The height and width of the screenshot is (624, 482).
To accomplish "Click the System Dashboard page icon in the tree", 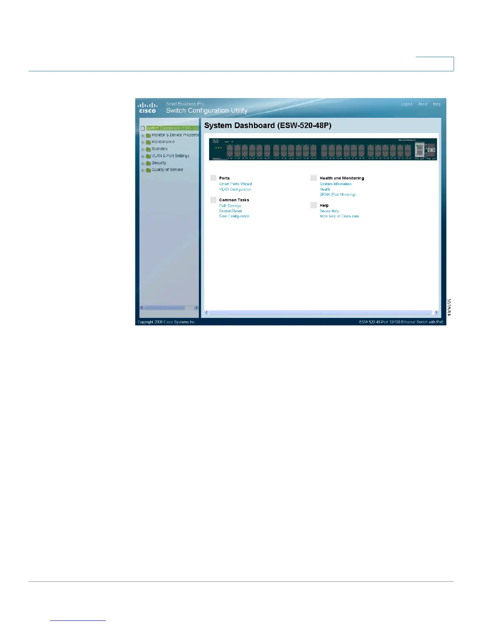I will [x=143, y=128].
